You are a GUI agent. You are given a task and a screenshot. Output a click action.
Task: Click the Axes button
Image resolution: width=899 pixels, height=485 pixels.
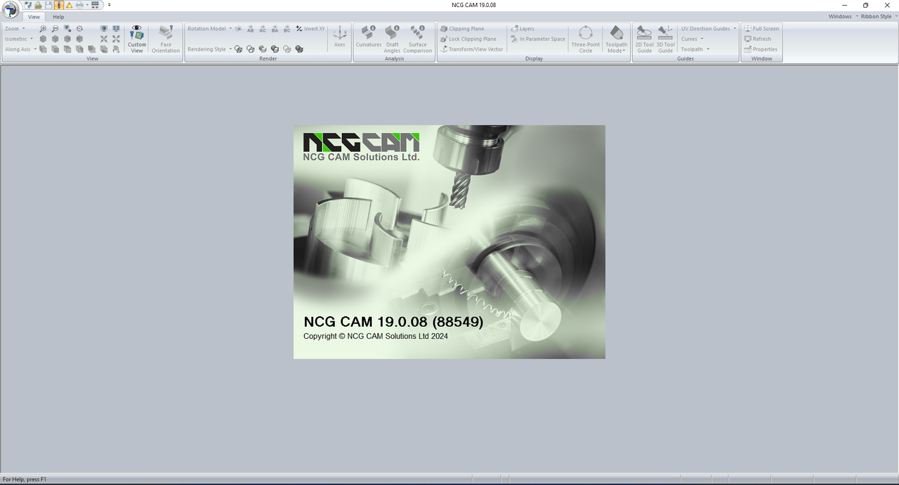[339, 37]
